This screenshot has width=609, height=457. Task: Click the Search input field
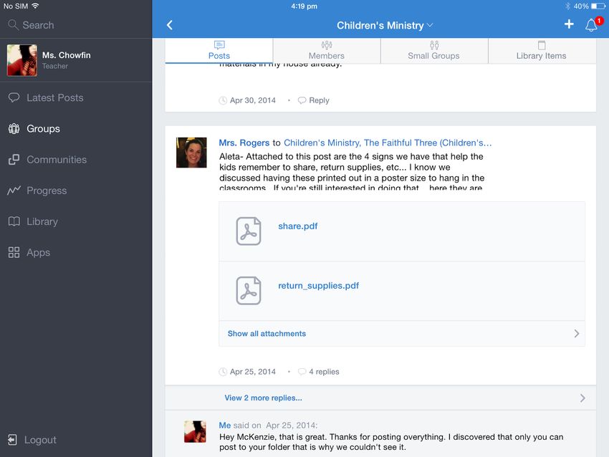76,25
